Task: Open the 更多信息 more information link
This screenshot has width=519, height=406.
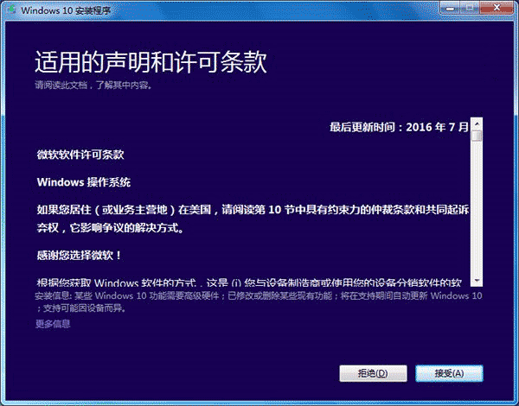Action: coord(53,324)
